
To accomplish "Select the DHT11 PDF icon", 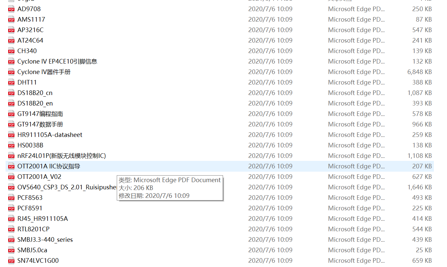I will [11, 83].
